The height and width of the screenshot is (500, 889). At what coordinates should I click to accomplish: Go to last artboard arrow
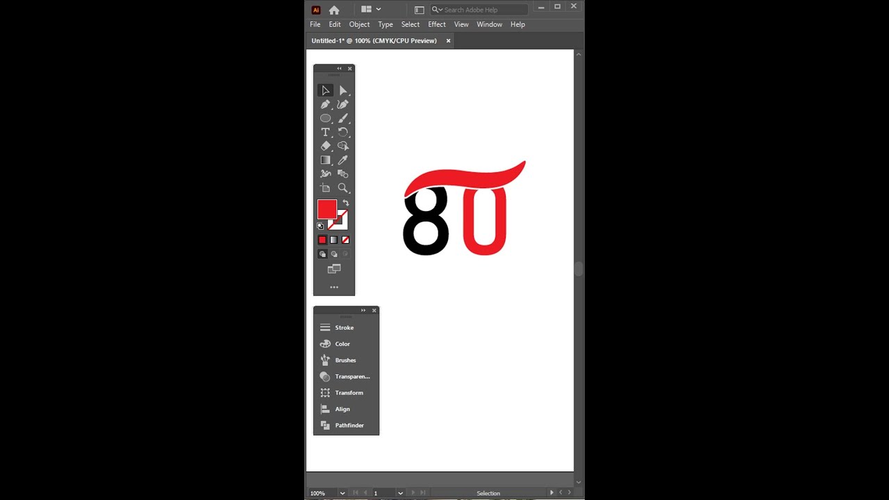pos(422,493)
